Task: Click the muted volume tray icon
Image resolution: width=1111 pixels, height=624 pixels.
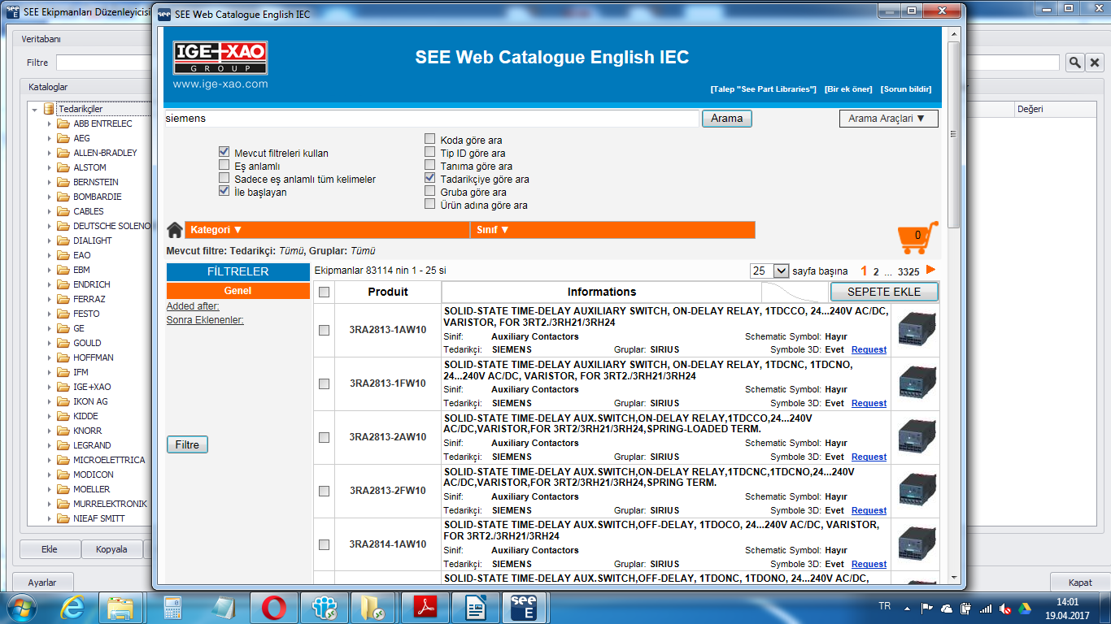Action: (x=1005, y=608)
